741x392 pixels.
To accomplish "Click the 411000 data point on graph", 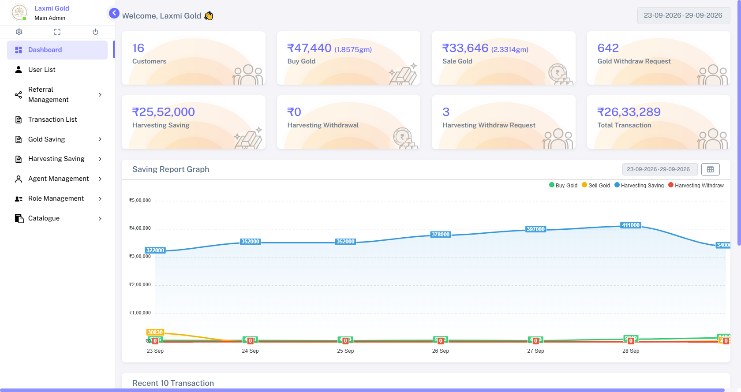I will (631, 225).
